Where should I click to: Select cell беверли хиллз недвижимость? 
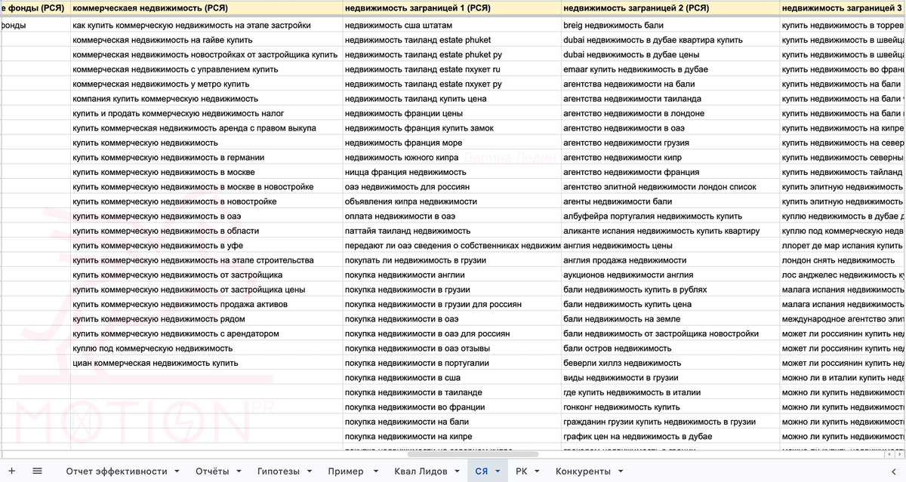click(670, 363)
